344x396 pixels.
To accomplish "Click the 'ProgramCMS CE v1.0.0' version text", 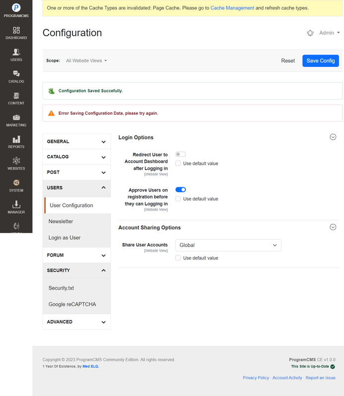I will pos(312,360).
